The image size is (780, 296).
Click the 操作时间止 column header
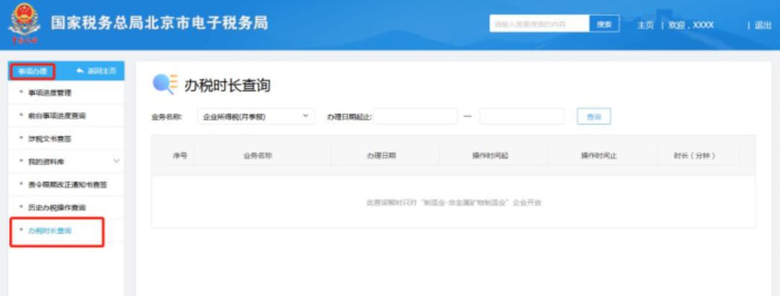(x=599, y=156)
